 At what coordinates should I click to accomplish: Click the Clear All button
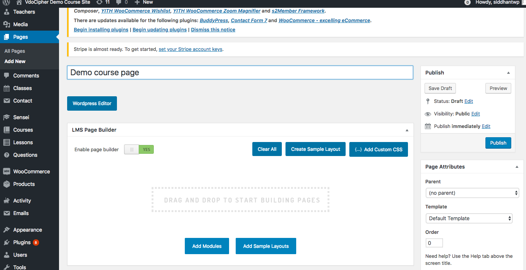[x=267, y=149]
